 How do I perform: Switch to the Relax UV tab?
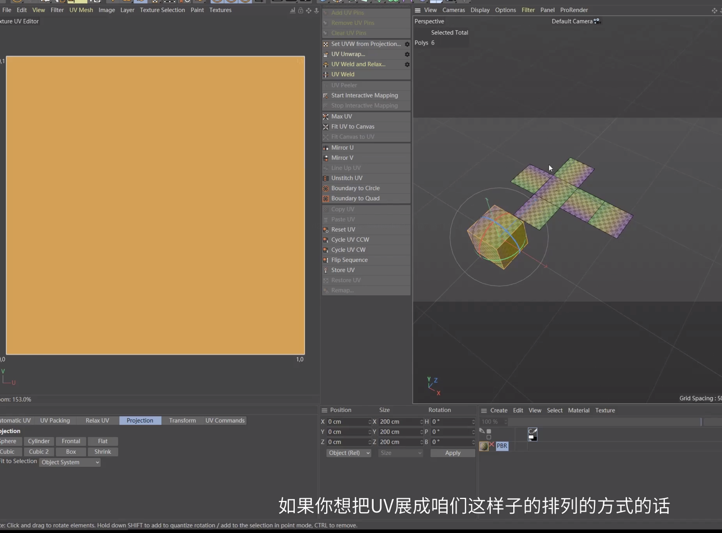click(x=98, y=420)
